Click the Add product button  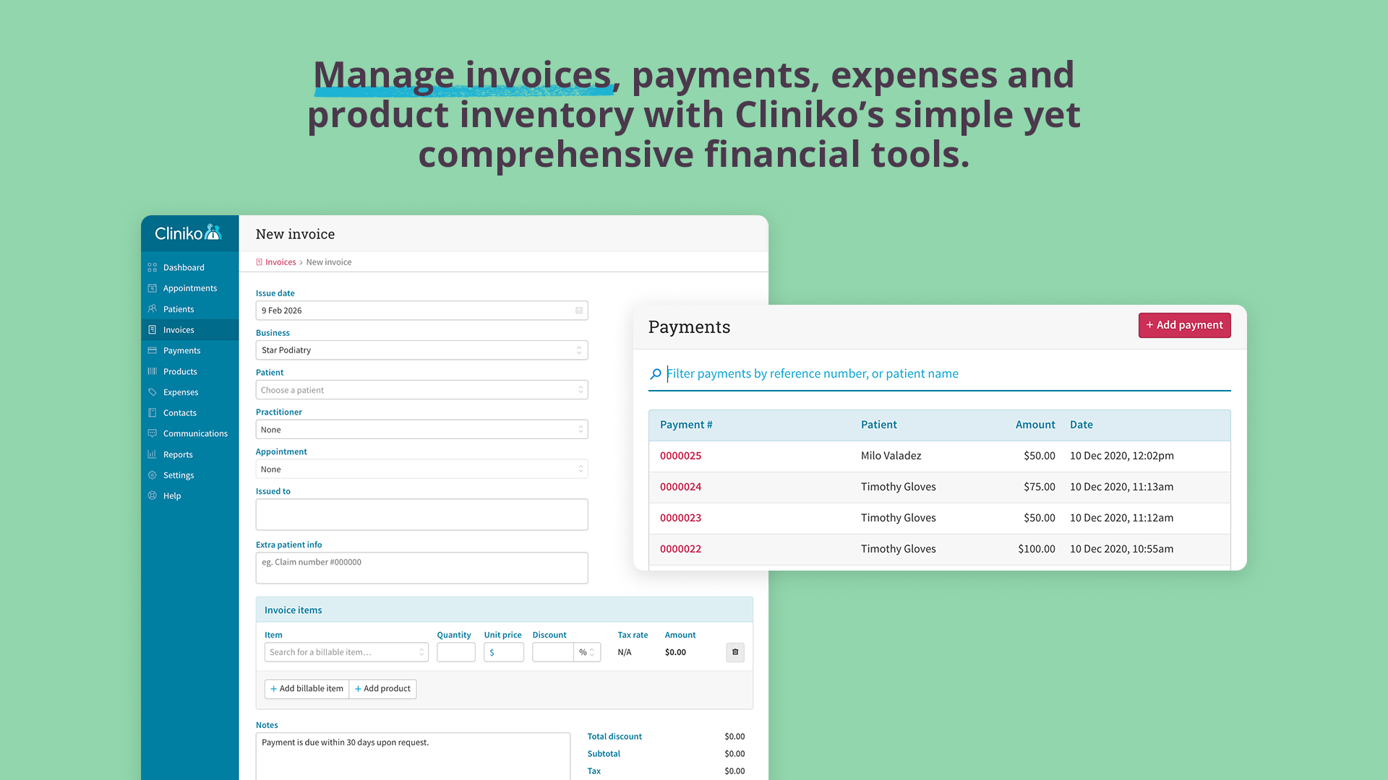[x=382, y=689]
